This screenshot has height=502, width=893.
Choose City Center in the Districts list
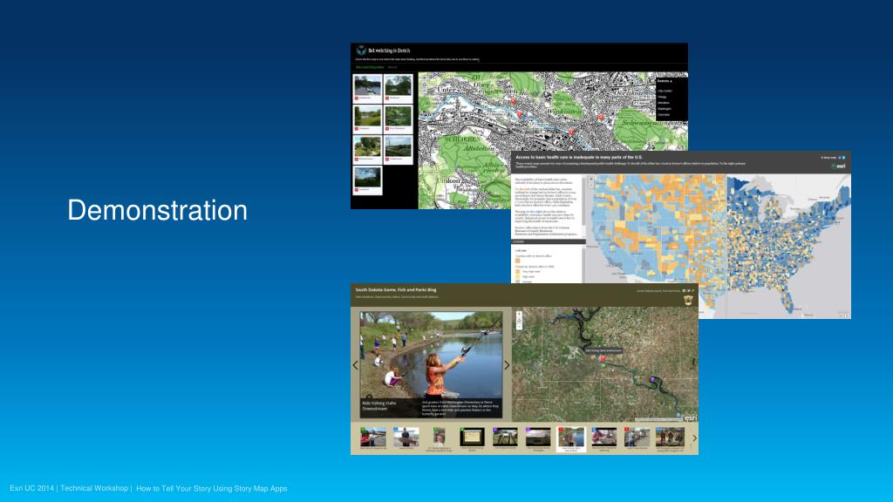tap(665, 91)
